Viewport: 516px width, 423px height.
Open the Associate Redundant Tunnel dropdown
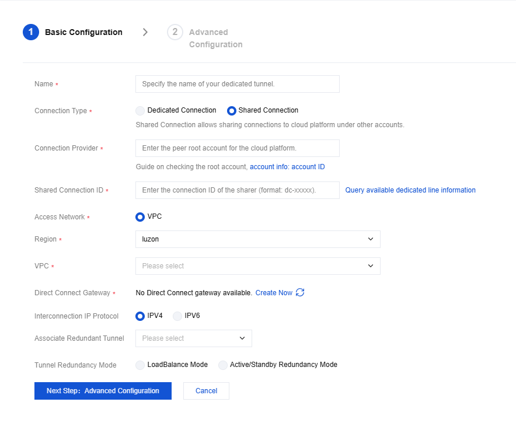tap(194, 338)
